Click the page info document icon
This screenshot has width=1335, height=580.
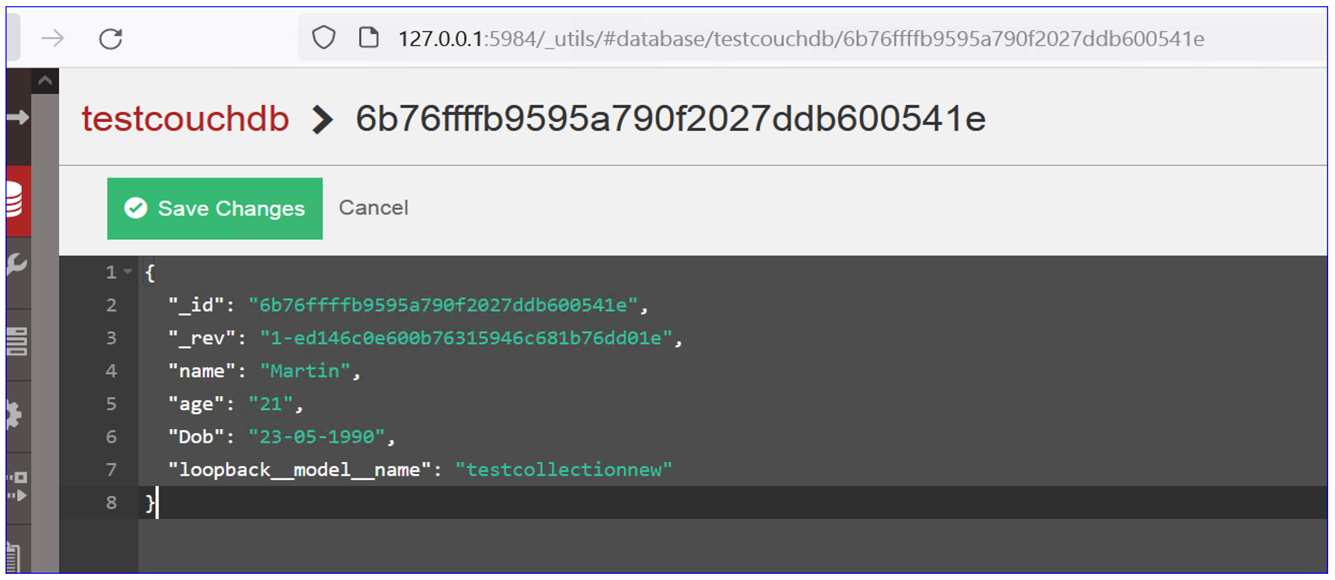pyautogui.click(x=369, y=38)
